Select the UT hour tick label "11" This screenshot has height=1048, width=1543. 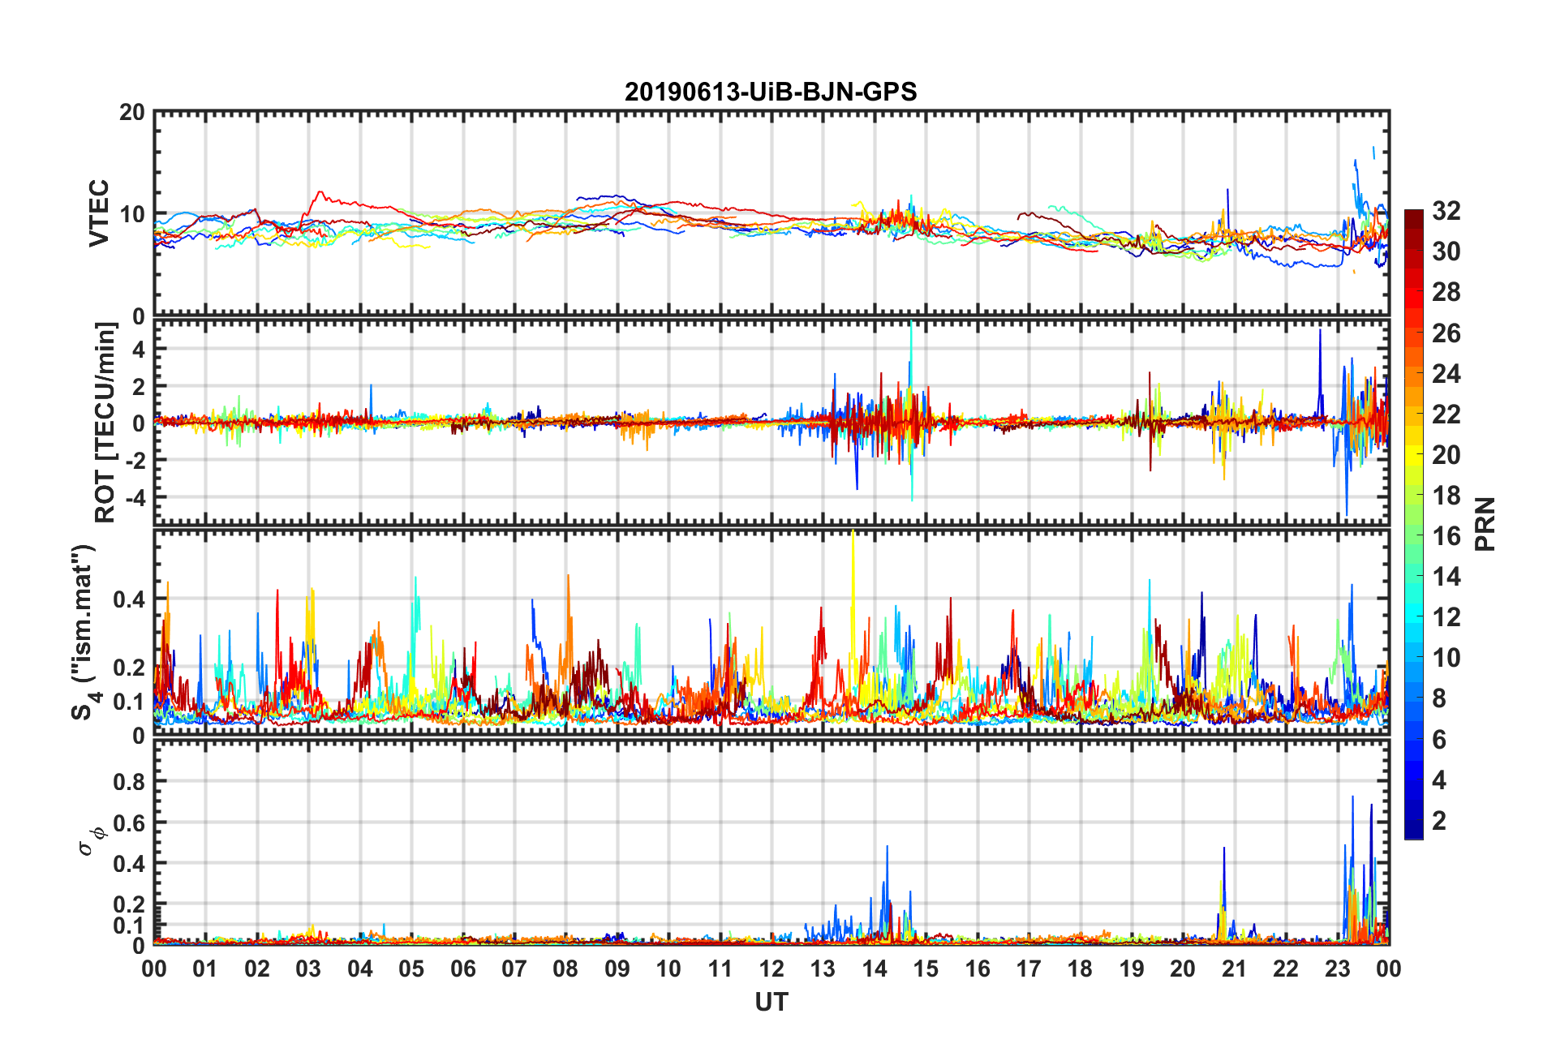pyautogui.click(x=720, y=969)
